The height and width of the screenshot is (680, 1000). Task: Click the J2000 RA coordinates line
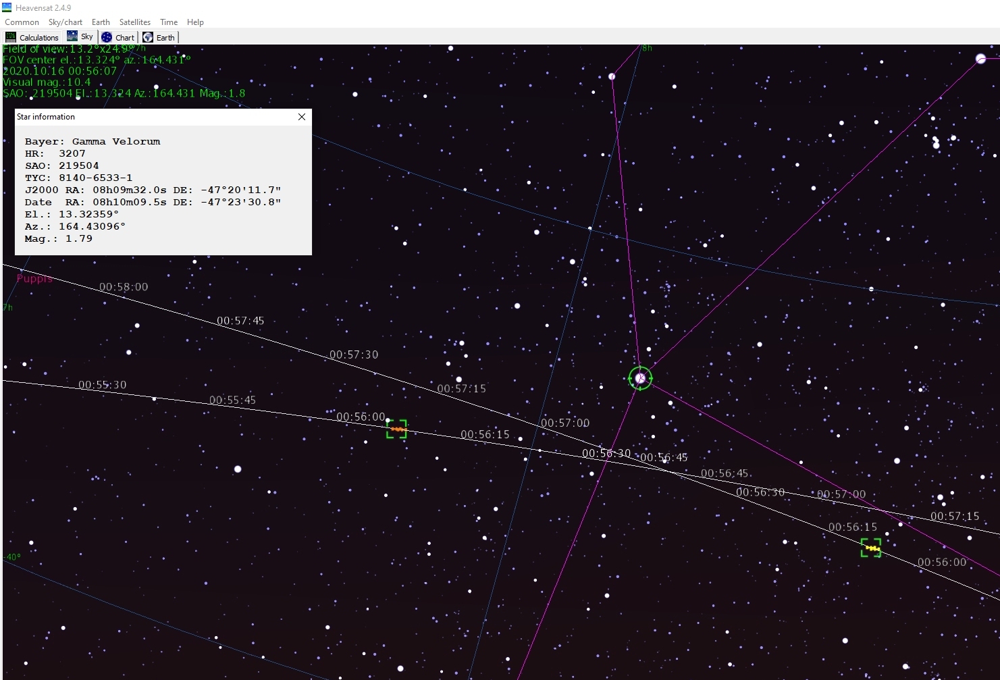pos(153,190)
